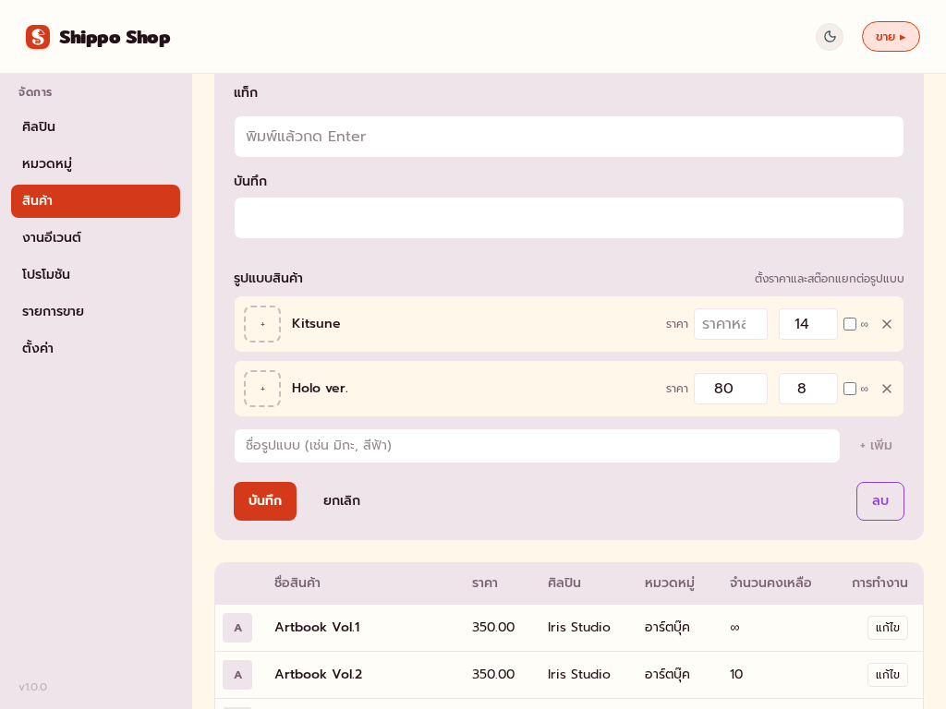The image size is (946, 709).
Task: Toggle unlimited stock checkbox for Holo ver.
Action: (x=850, y=389)
